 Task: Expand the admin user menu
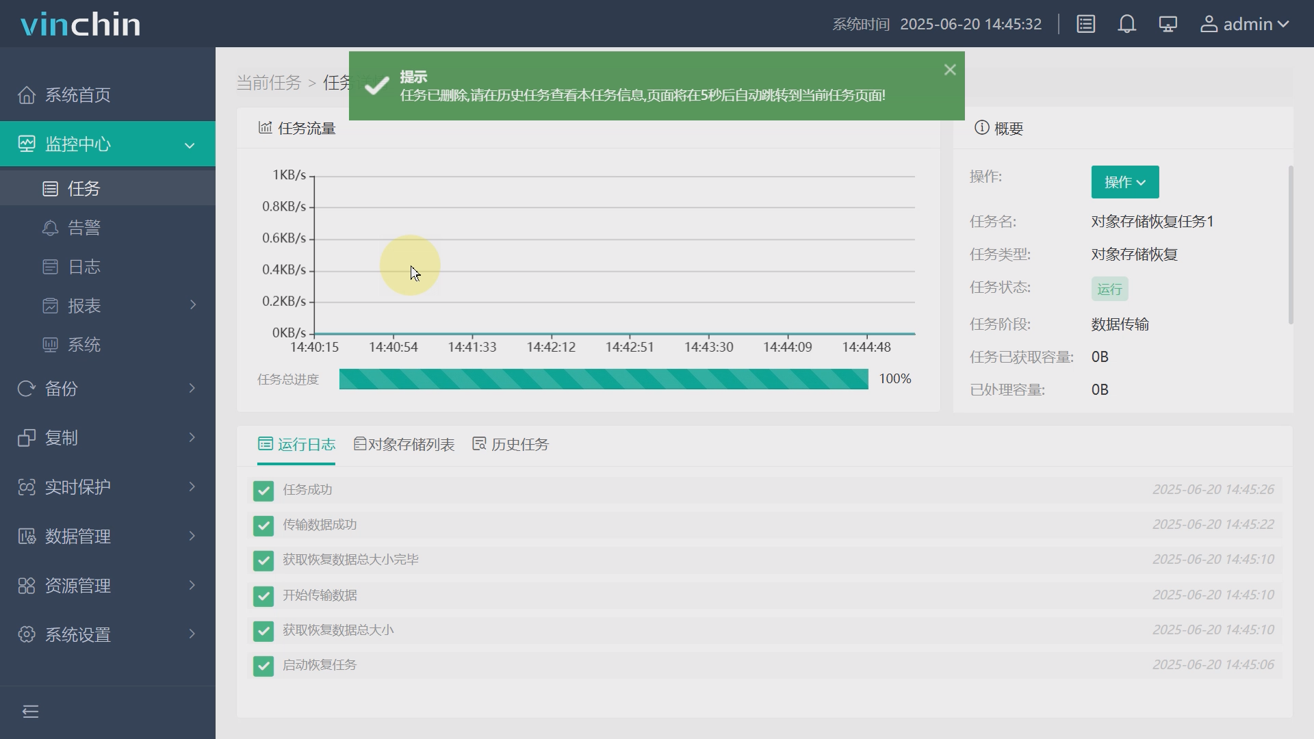[x=1246, y=25]
